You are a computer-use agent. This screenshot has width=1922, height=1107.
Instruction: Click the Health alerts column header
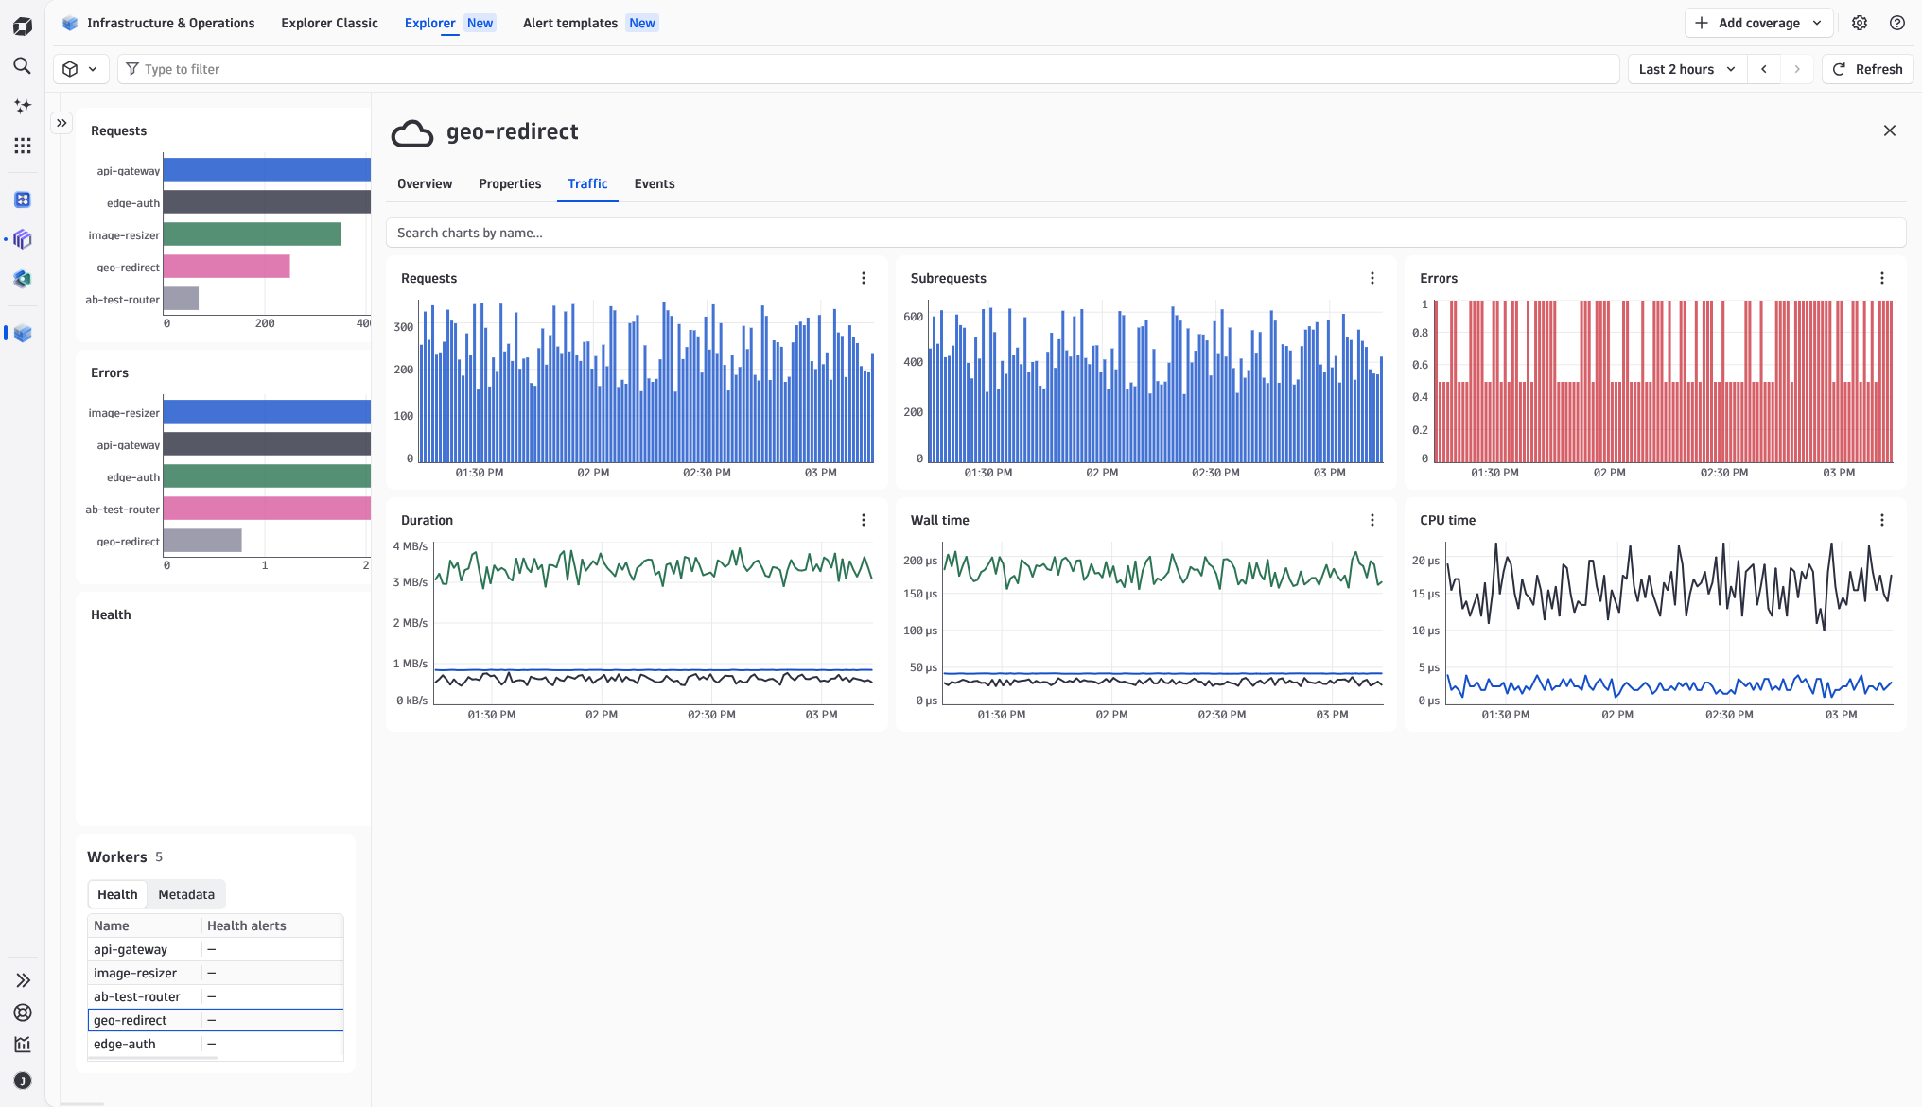click(272, 925)
